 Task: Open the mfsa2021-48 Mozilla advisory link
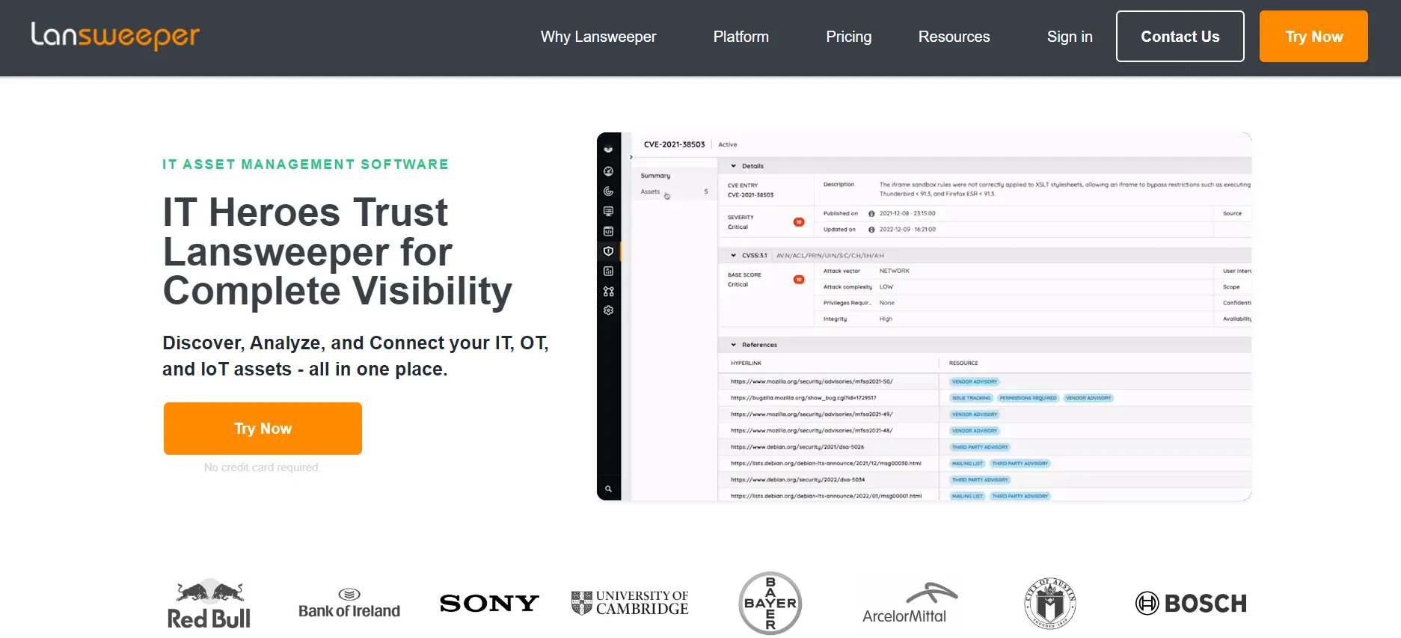pos(812,431)
